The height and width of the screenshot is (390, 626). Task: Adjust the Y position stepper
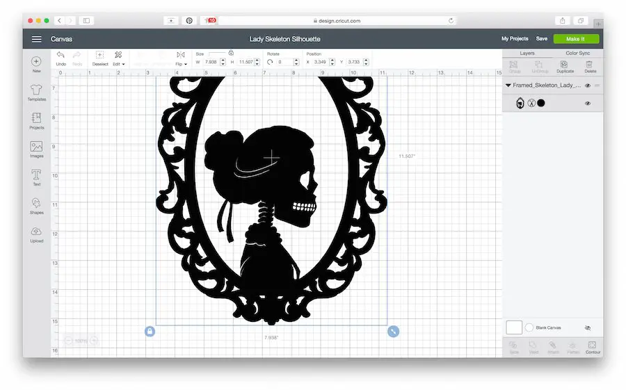[x=366, y=62]
